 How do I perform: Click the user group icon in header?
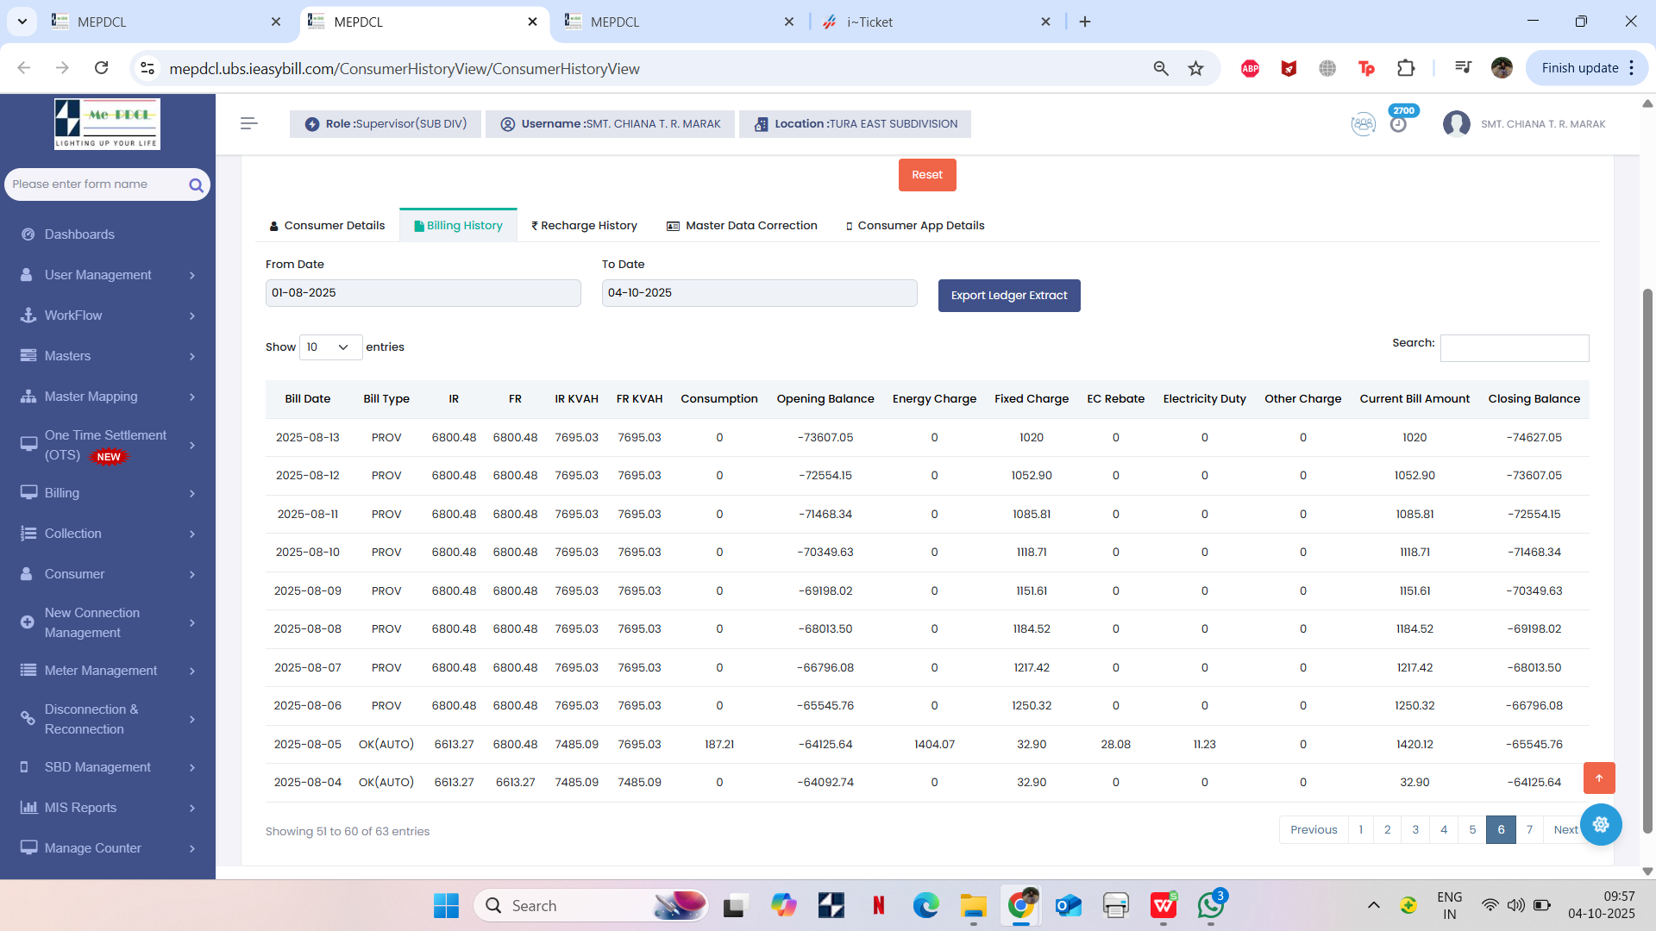pyautogui.click(x=1363, y=124)
